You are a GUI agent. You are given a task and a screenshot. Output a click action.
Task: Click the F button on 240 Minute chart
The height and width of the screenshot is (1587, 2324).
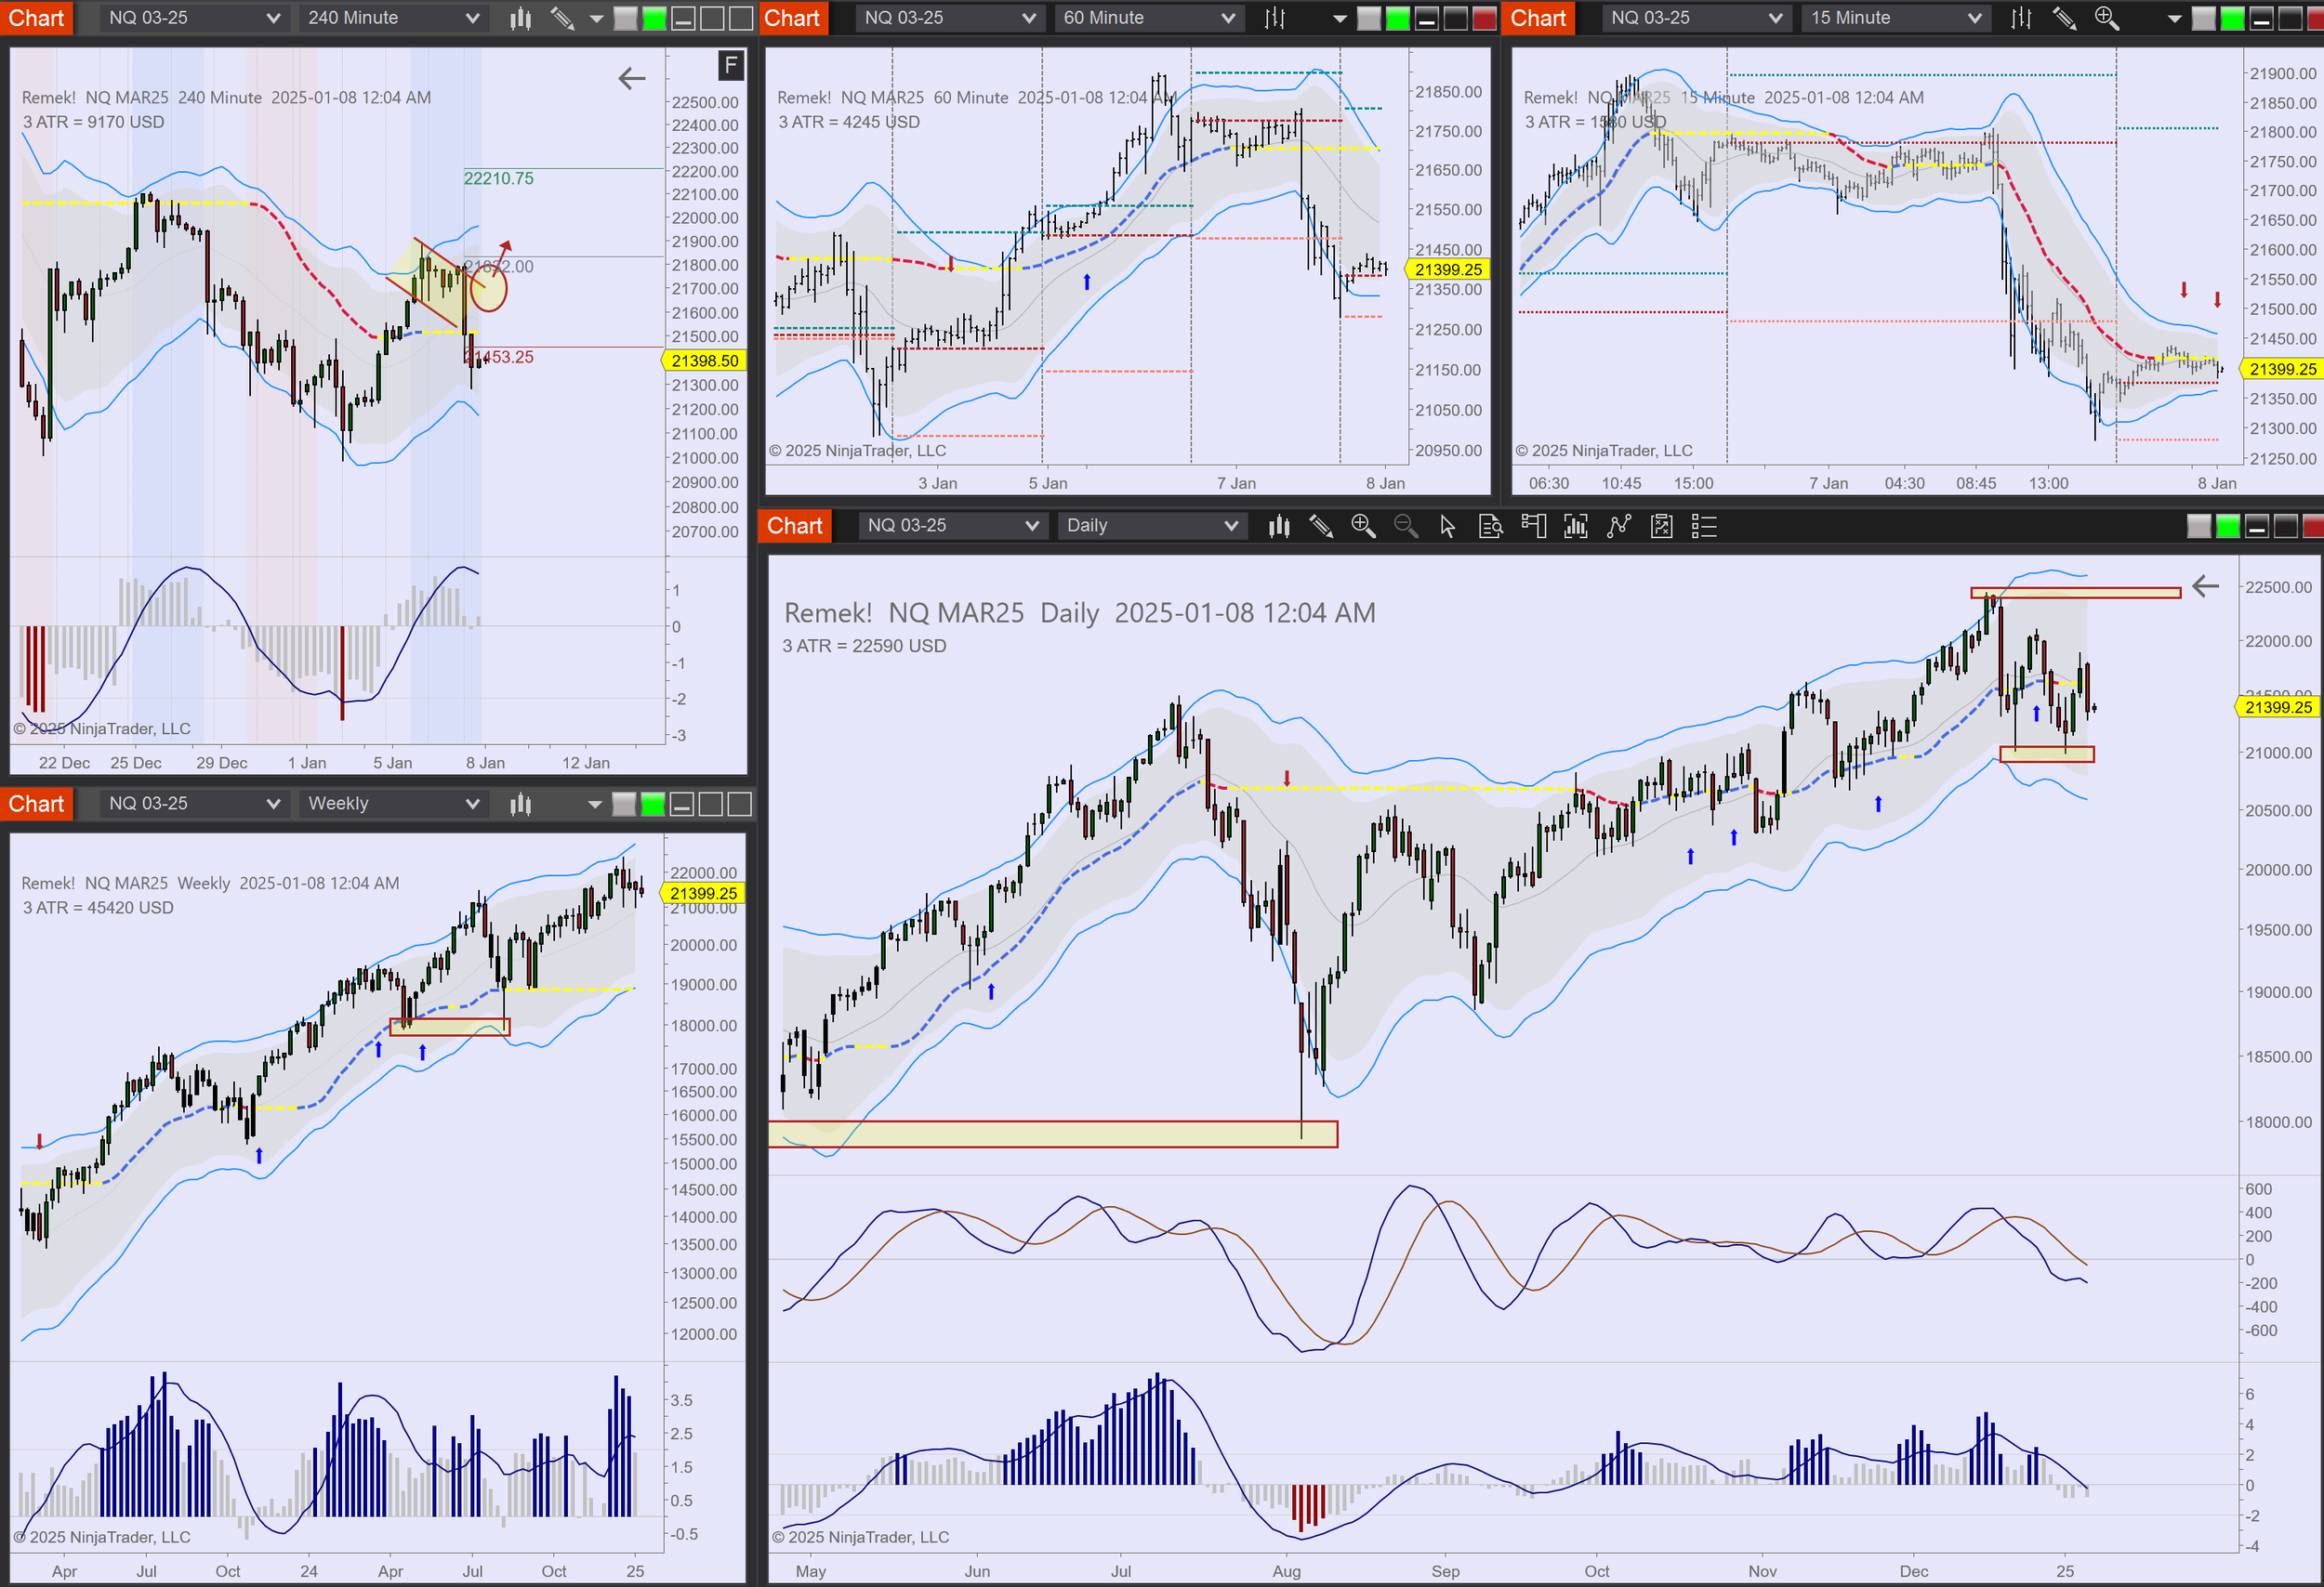point(731,66)
